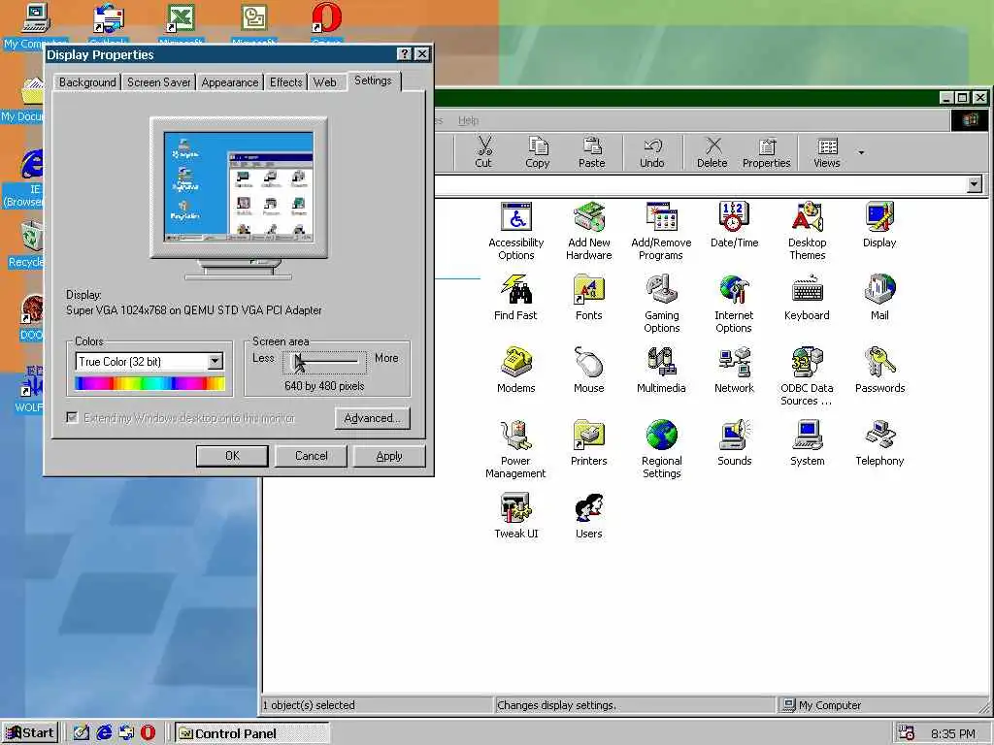The height and width of the screenshot is (745, 994).
Task: Open the Advanced display settings
Action: pos(372,418)
